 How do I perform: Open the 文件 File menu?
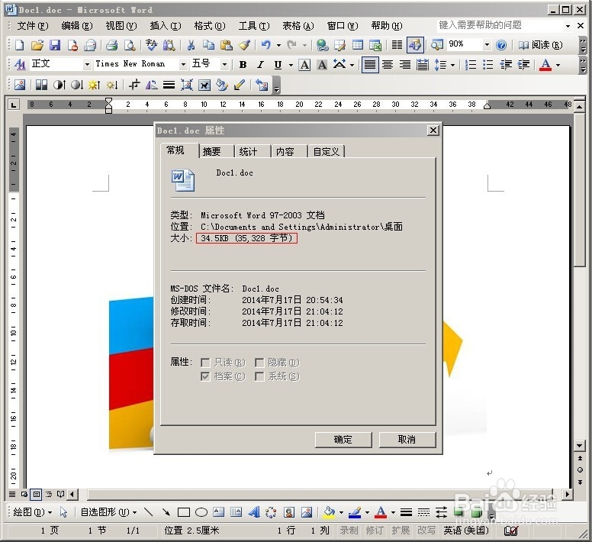pos(33,26)
